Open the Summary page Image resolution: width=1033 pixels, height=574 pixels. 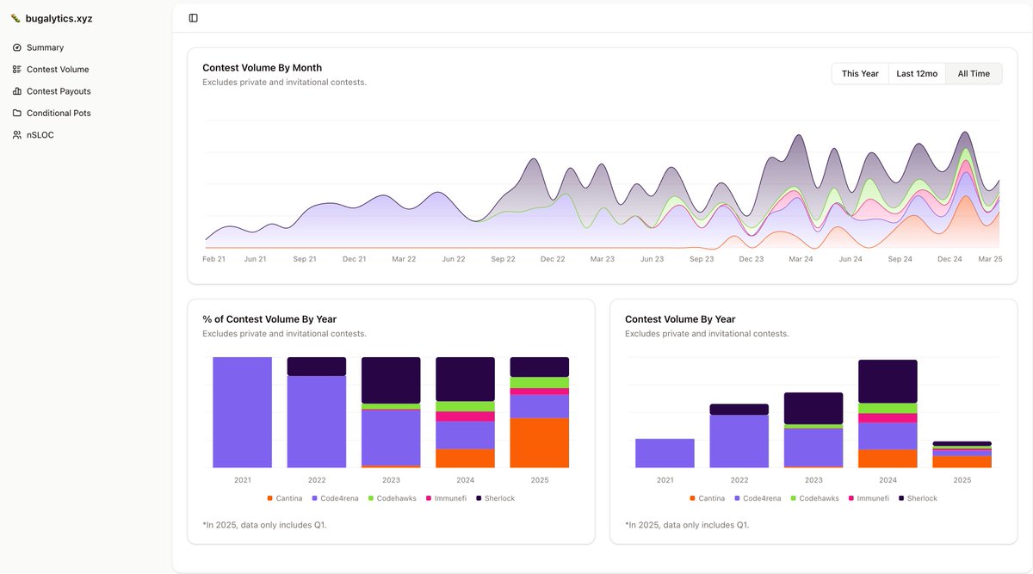pos(45,47)
